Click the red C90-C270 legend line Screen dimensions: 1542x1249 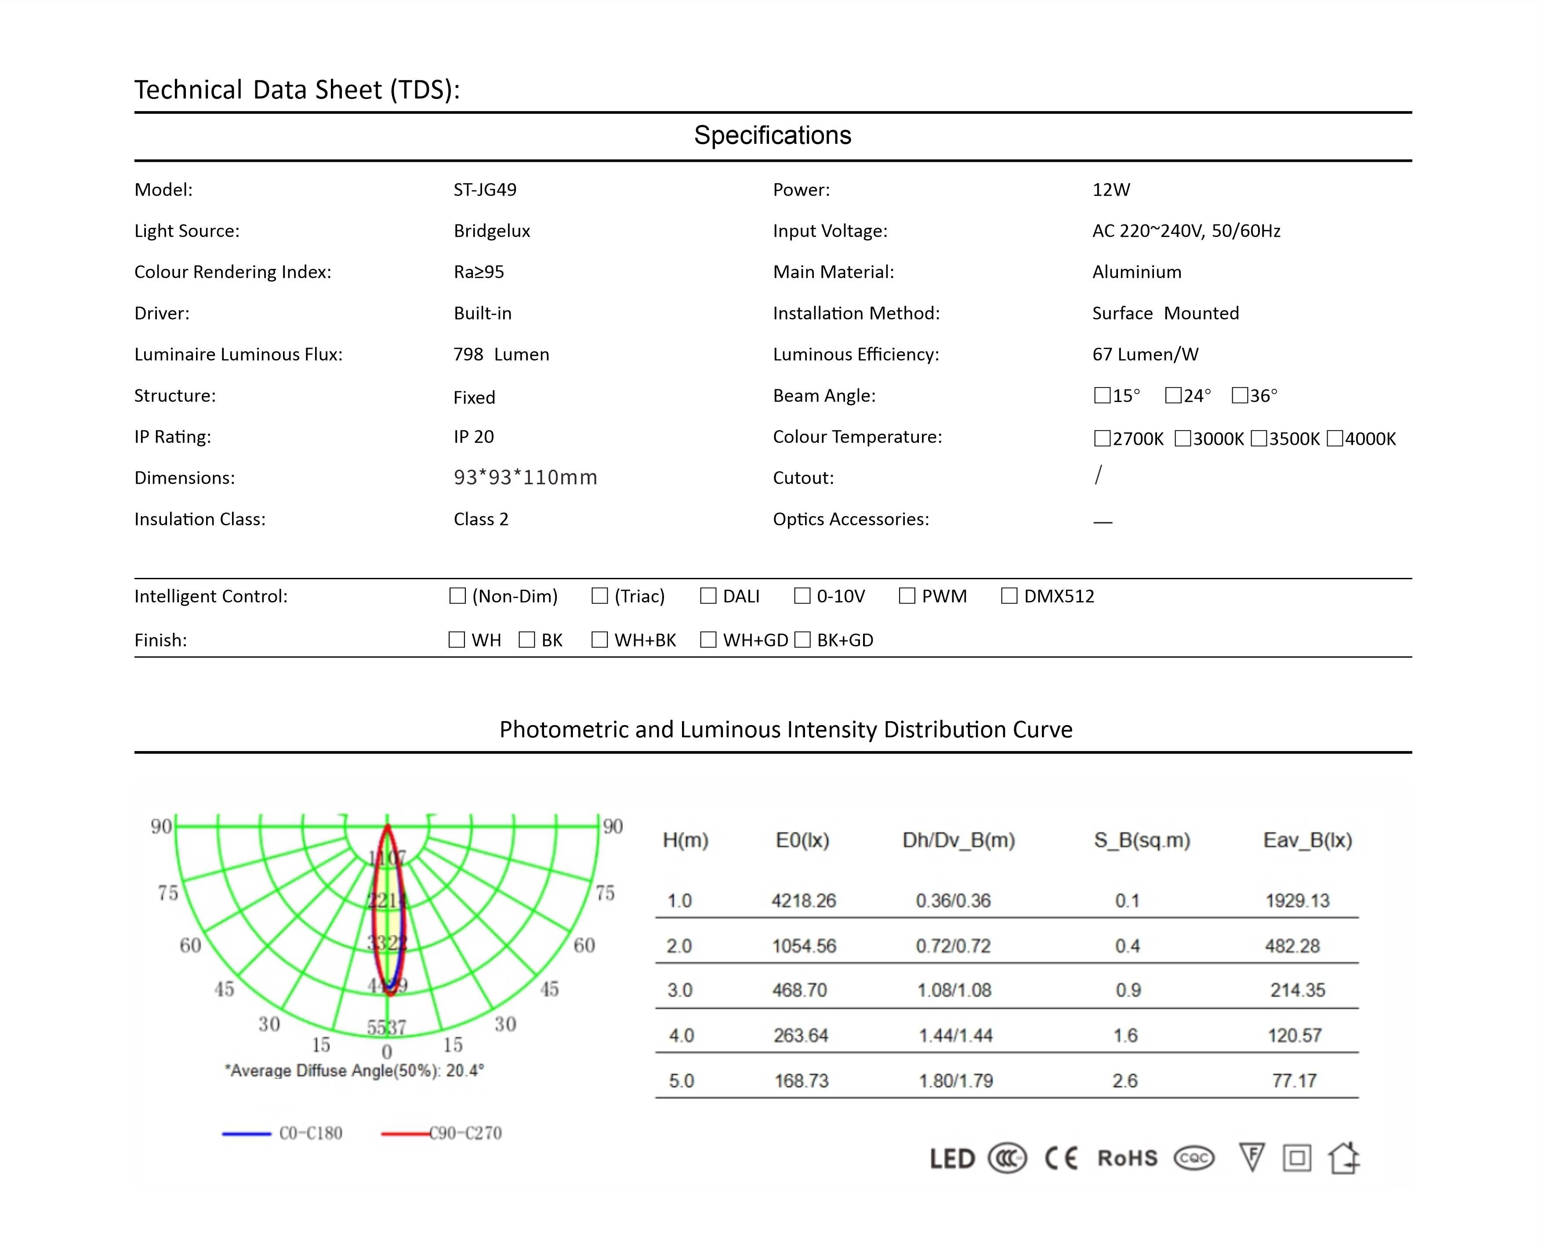click(405, 1134)
